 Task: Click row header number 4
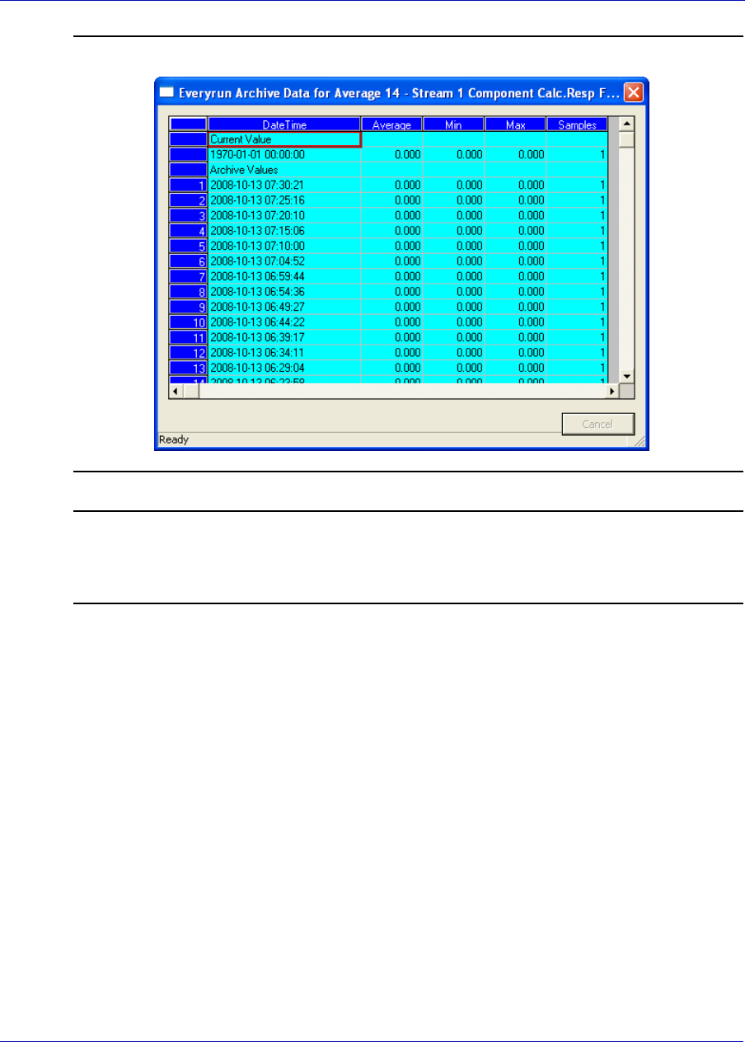click(x=189, y=231)
